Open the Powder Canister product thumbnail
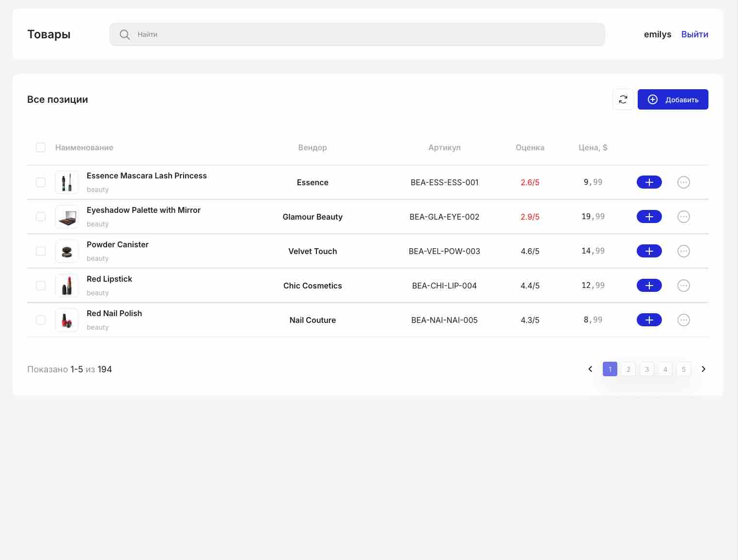The image size is (738, 560). 67,251
